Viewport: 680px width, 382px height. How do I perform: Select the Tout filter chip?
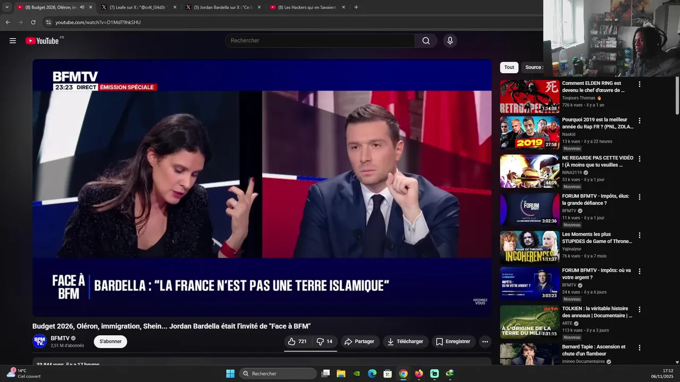[509, 67]
